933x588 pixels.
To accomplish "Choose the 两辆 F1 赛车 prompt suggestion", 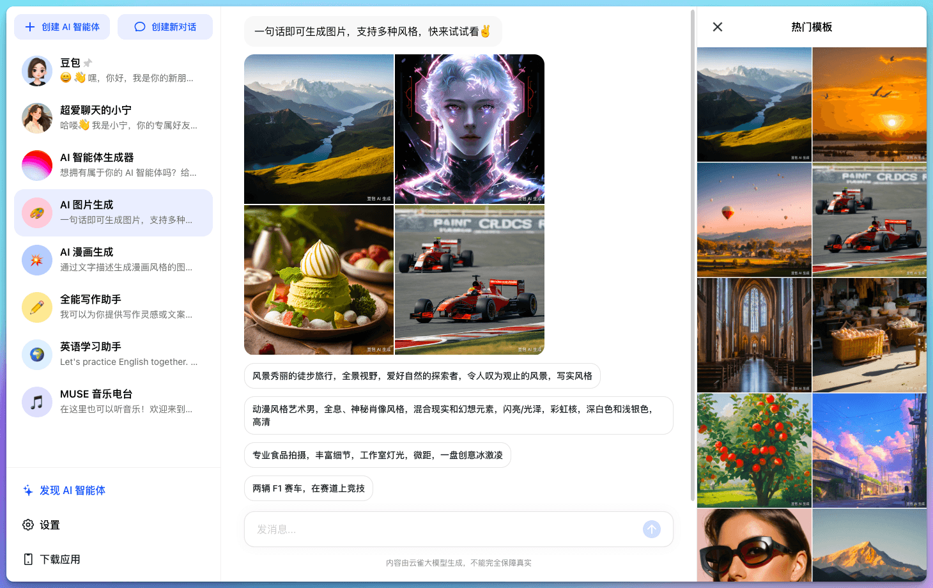I will pos(309,488).
